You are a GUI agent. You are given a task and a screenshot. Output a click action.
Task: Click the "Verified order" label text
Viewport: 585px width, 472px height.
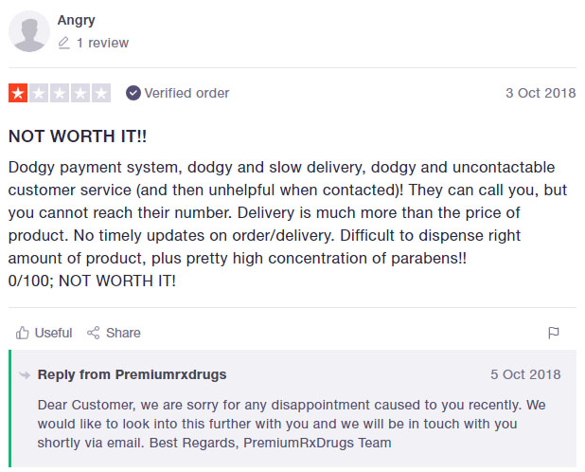pyautogui.click(x=186, y=93)
